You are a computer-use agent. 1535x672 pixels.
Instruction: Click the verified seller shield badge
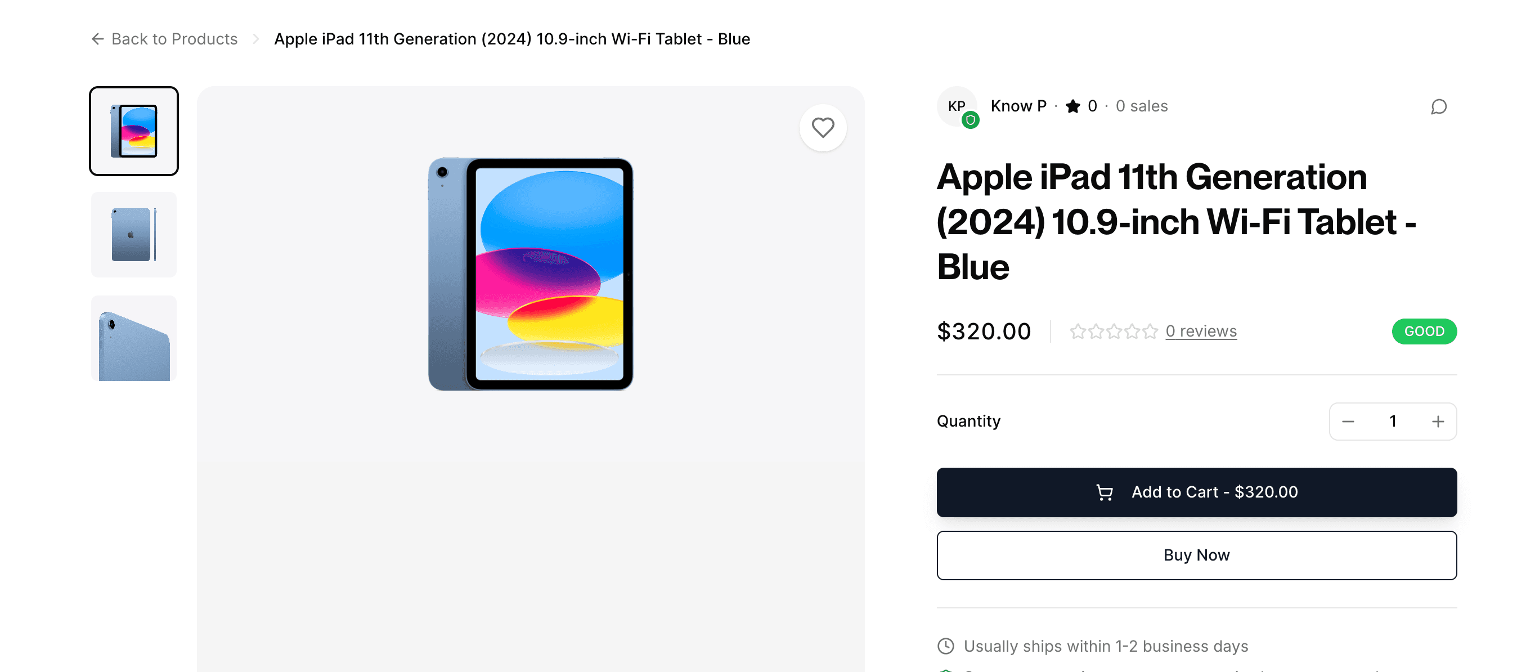tap(971, 120)
